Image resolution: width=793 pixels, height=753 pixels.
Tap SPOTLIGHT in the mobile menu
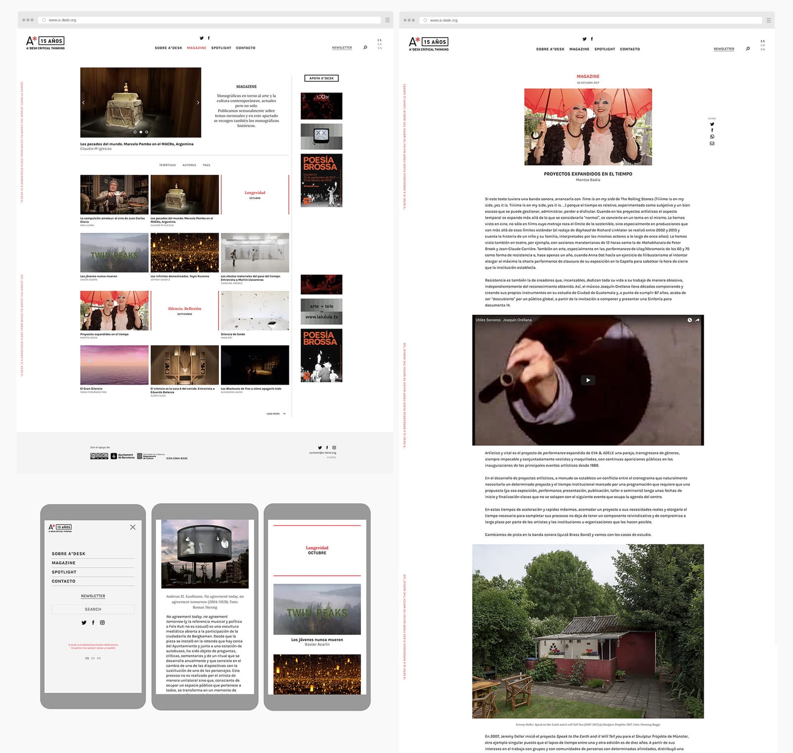coord(64,572)
